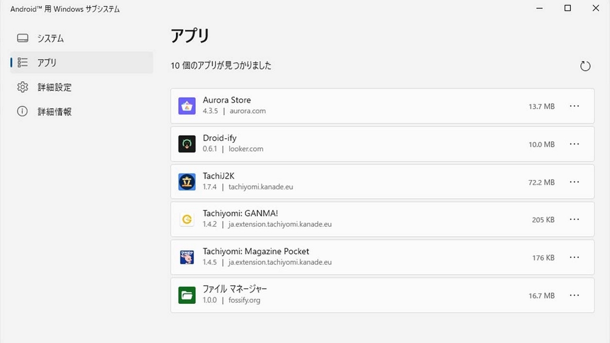
Task: Open the 詳細設定 page
Action: 81,87
